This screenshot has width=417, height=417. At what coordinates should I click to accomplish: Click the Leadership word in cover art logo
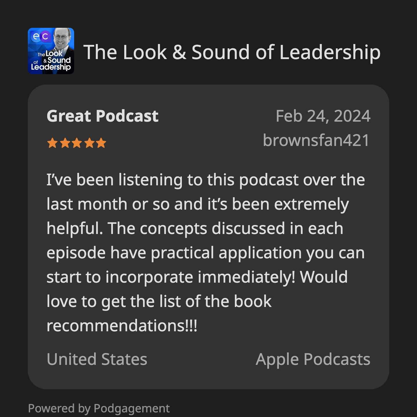(x=51, y=67)
